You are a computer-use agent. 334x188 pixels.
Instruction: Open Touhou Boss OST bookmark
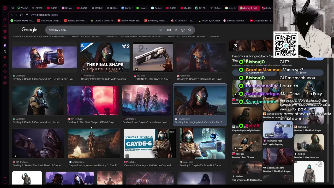click(76, 21)
